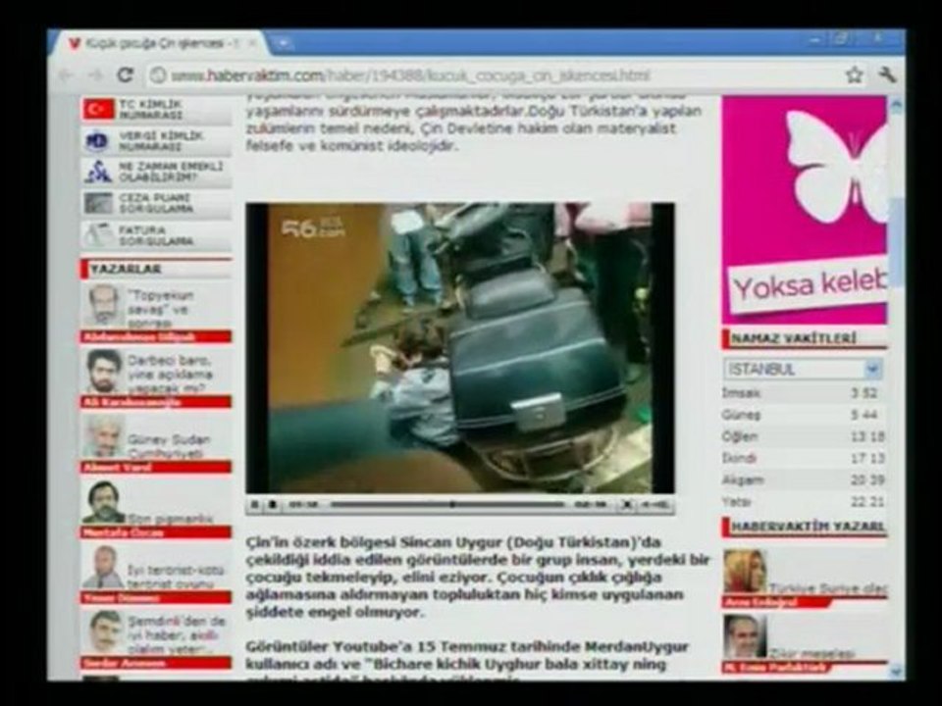This screenshot has width=942, height=706.
Task: Open a new browser tab
Action: (x=283, y=43)
